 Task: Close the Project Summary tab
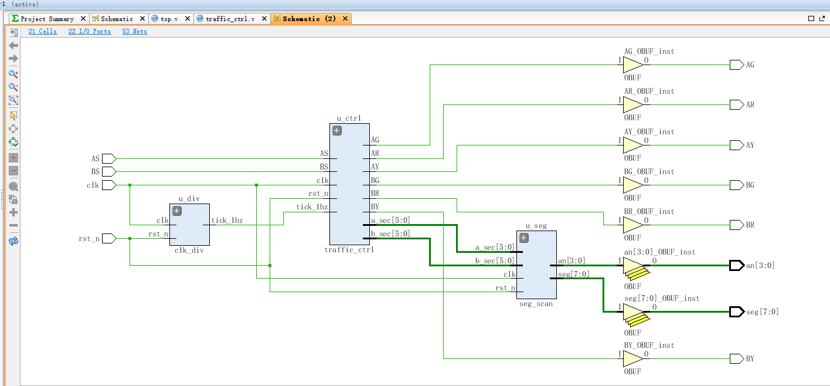82,19
